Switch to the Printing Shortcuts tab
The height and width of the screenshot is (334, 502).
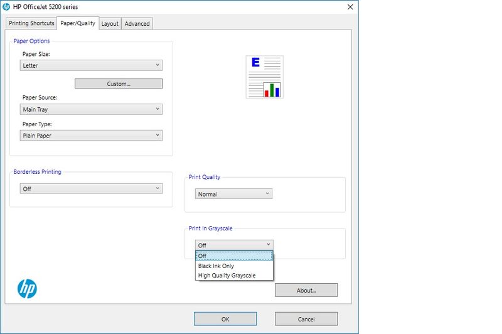point(31,23)
